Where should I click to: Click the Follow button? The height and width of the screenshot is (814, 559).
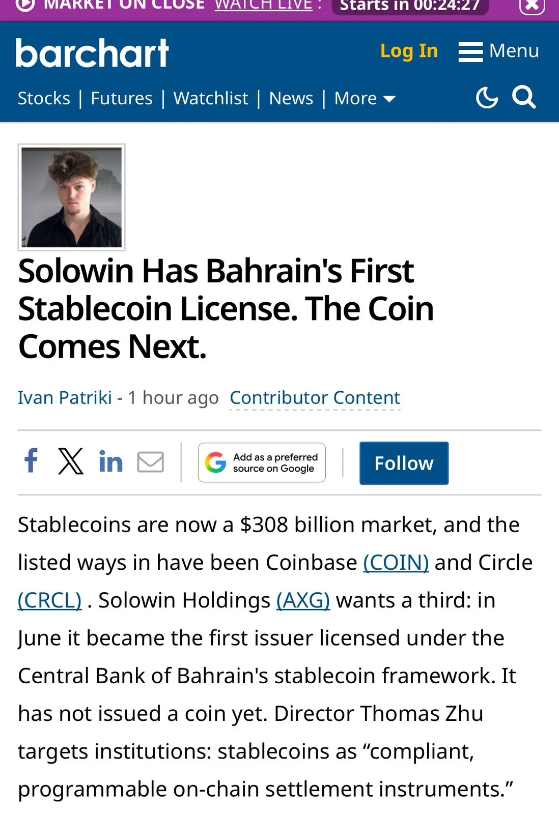click(404, 463)
